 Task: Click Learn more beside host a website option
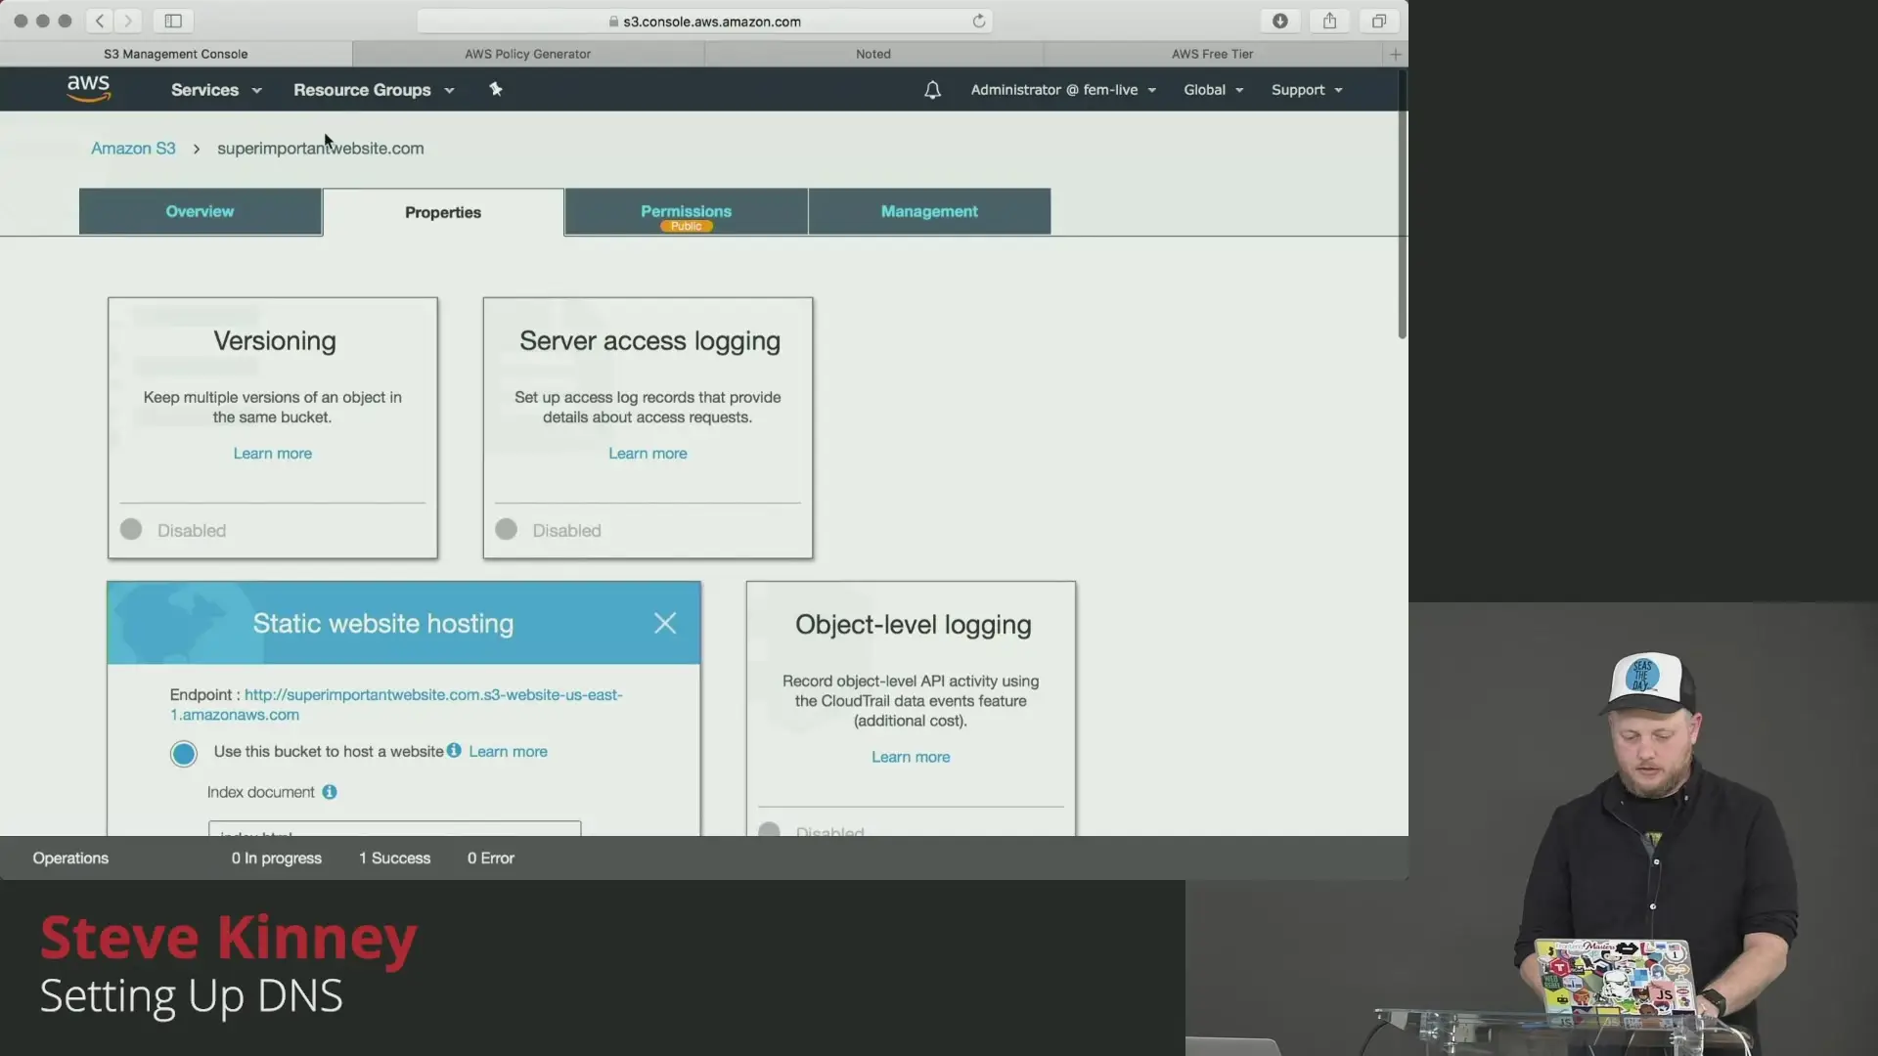(x=508, y=751)
